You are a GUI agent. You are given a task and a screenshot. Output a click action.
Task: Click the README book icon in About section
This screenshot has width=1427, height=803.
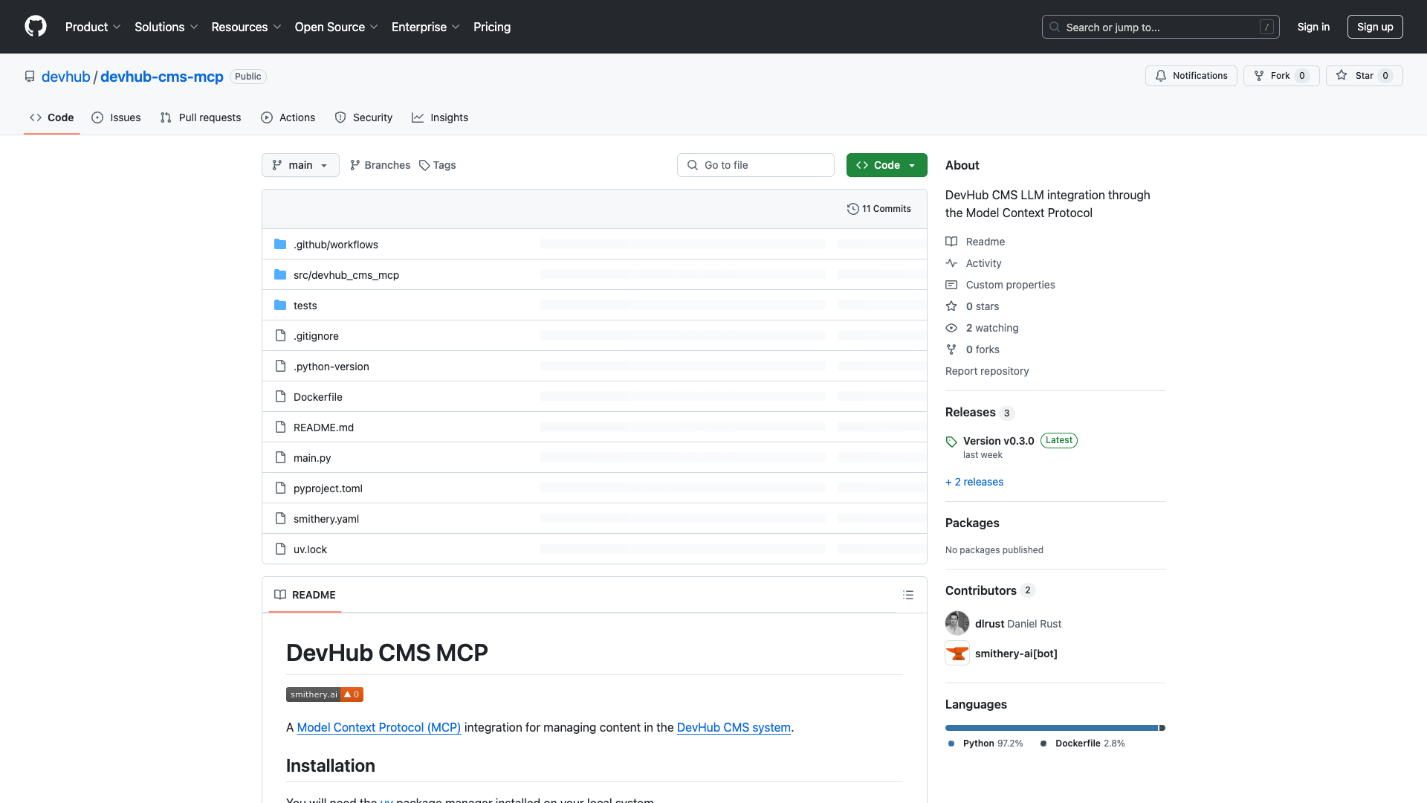pos(952,242)
